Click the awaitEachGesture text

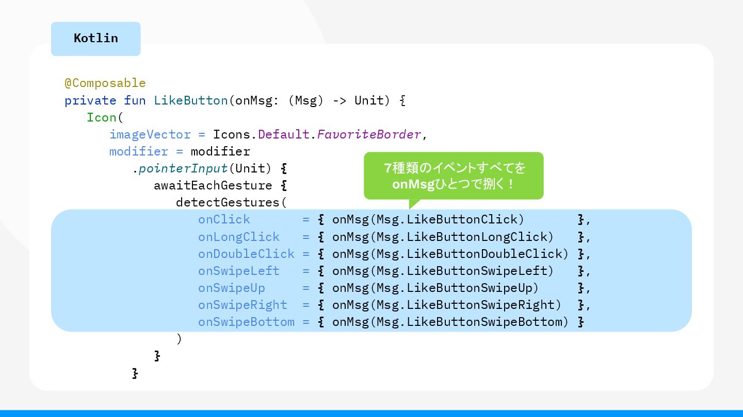(213, 185)
